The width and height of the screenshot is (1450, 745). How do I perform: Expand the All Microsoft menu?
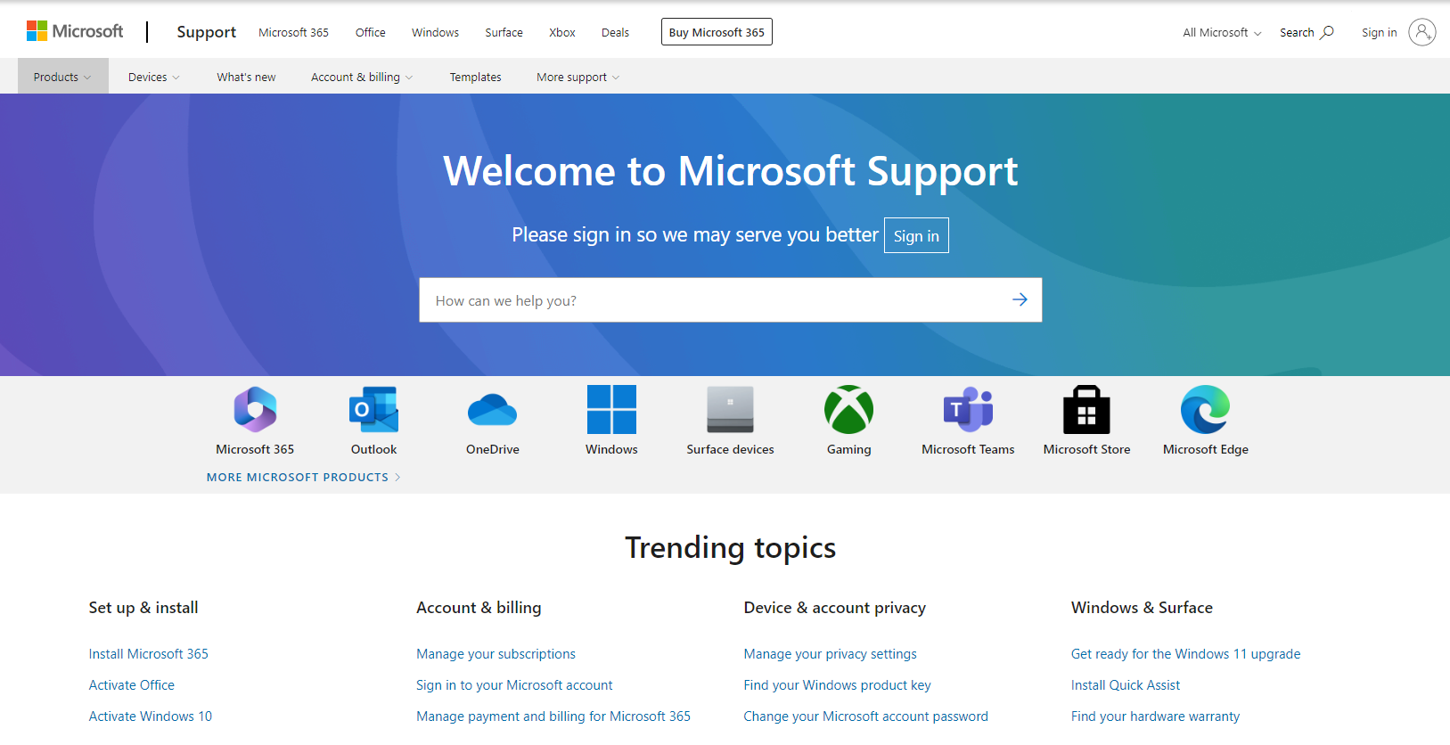1221,33
